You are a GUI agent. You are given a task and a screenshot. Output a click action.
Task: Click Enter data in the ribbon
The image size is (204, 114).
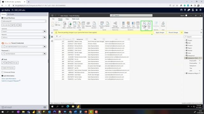[x=83, y=25]
